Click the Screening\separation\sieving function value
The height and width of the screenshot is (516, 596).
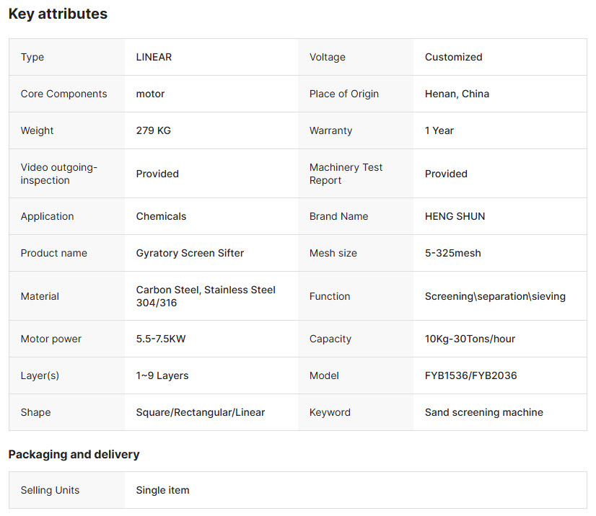[x=495, y=296]
